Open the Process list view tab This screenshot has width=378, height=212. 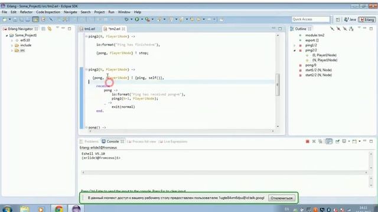[x=142, y=141]
